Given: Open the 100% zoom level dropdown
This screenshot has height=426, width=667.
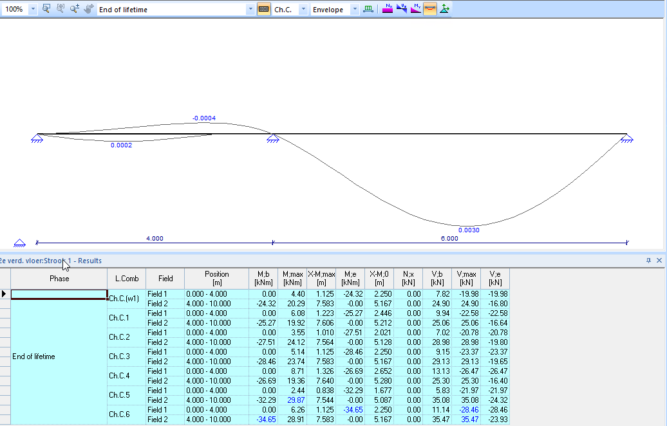Looking at the screenshot, I should pos(33,10).
